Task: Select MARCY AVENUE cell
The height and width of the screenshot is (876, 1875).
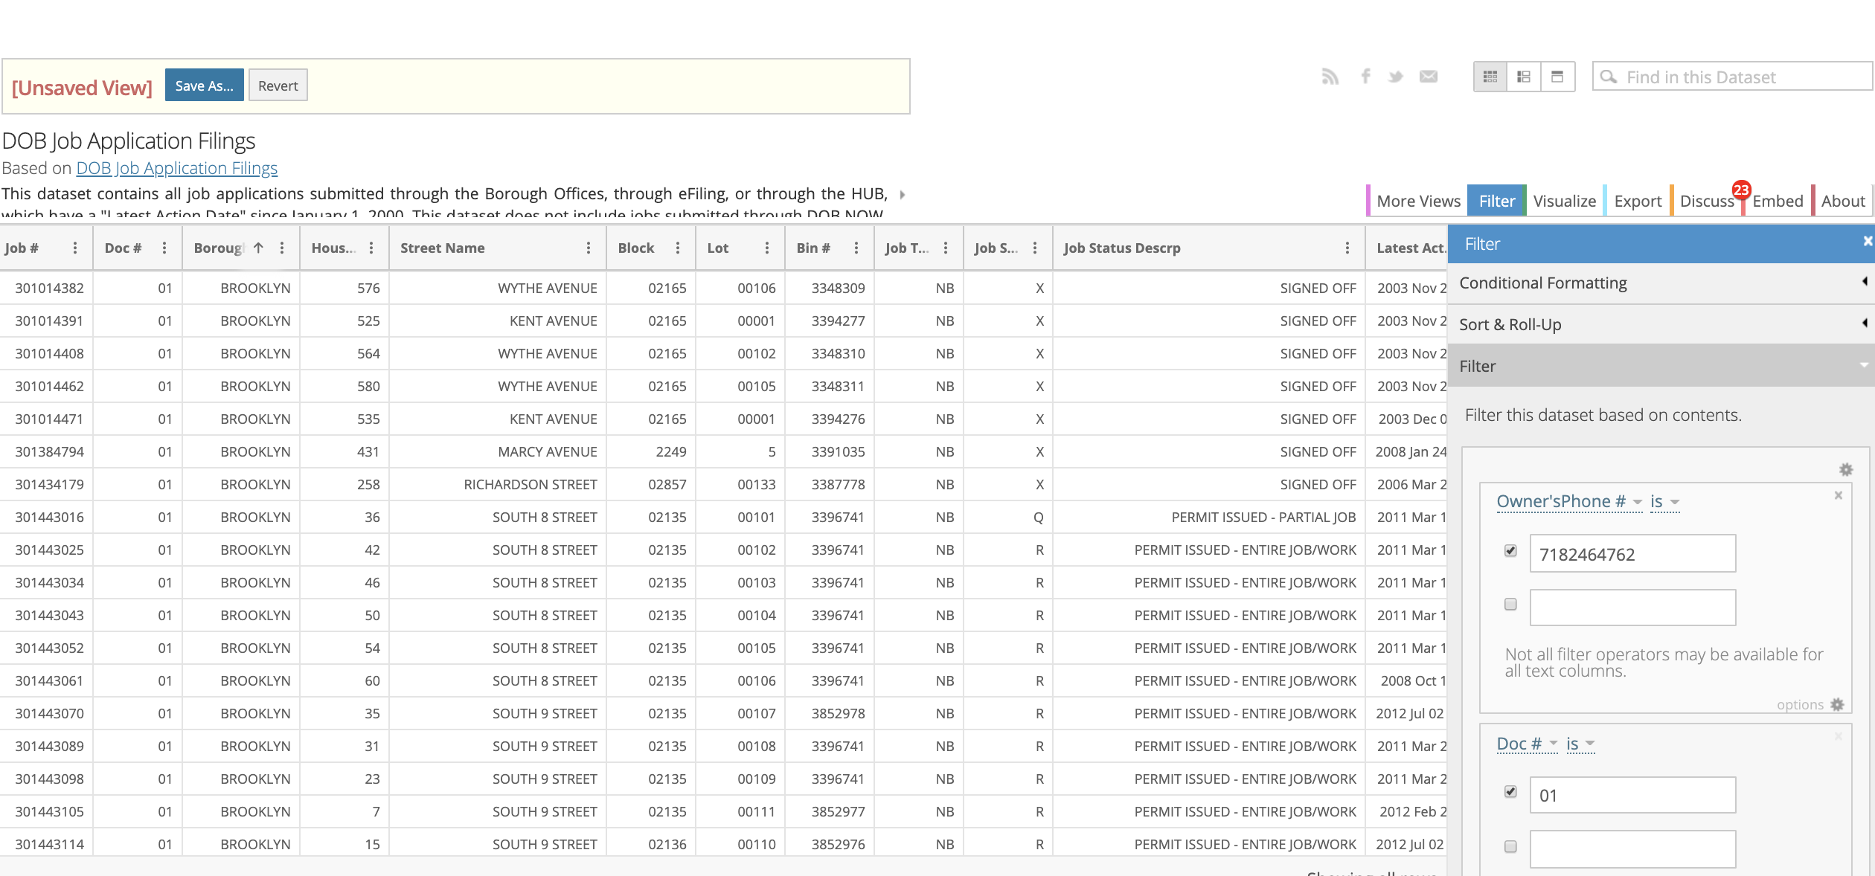Action: pyautogui.click(x=498, y=451)
